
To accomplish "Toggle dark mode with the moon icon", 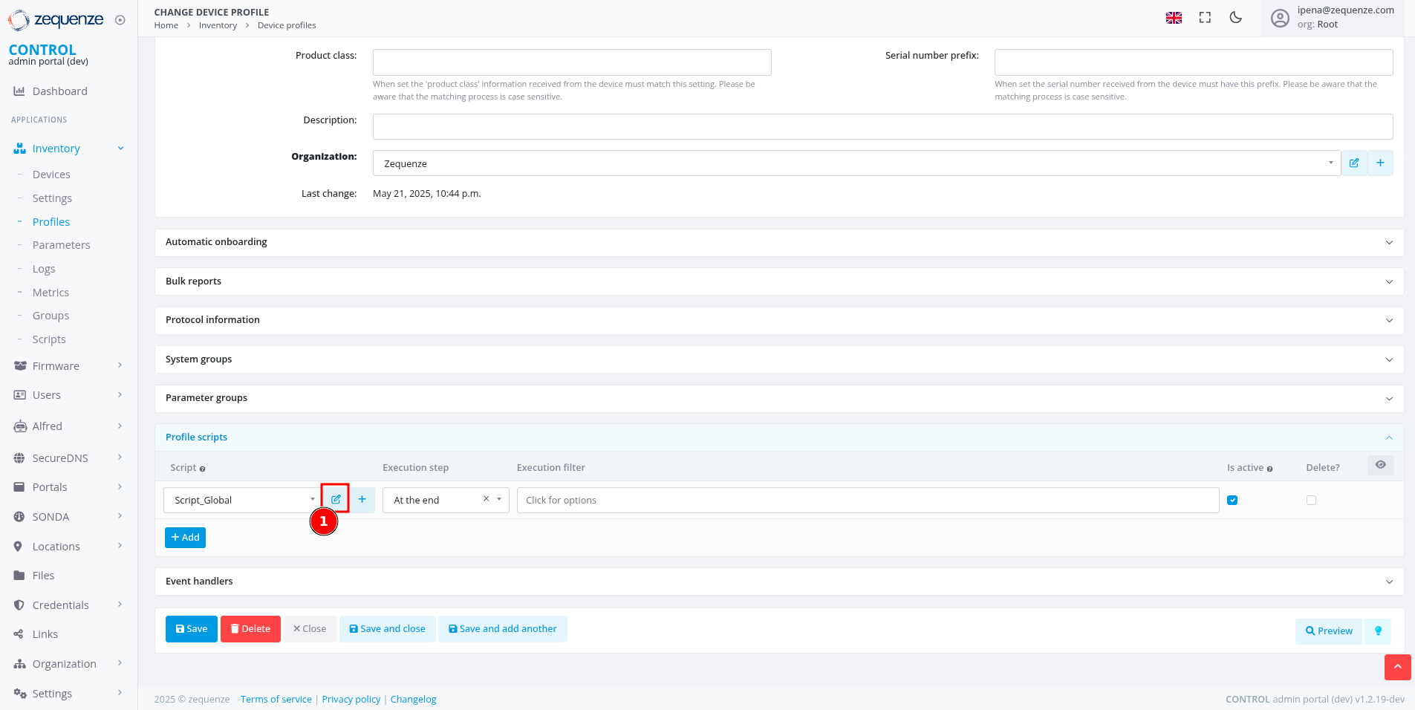I will (x=1236, y=18).
